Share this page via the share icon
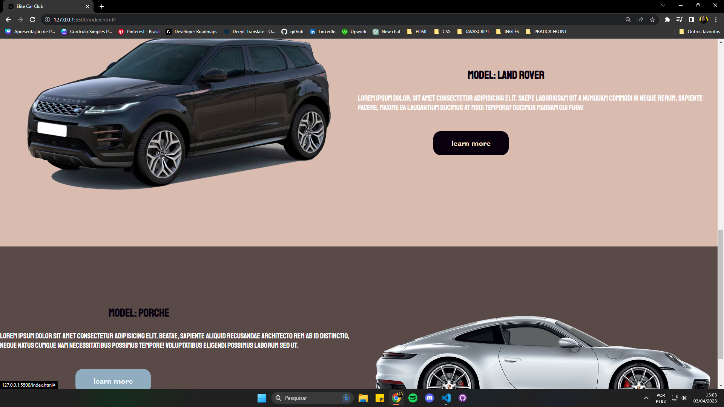The image size is (724, 407). tap(640, 20)
